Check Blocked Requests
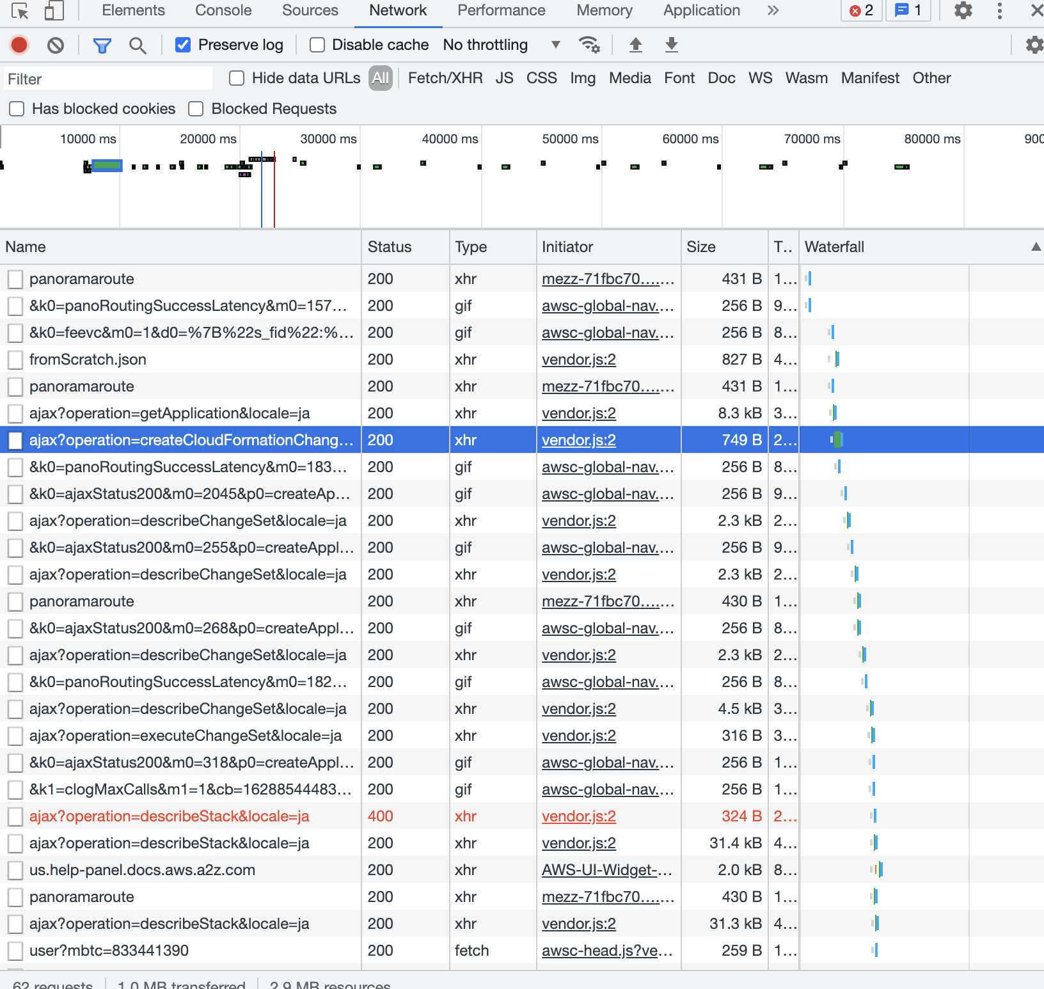Viewport: 1044px width, 989px height. [x=196, y=109]
